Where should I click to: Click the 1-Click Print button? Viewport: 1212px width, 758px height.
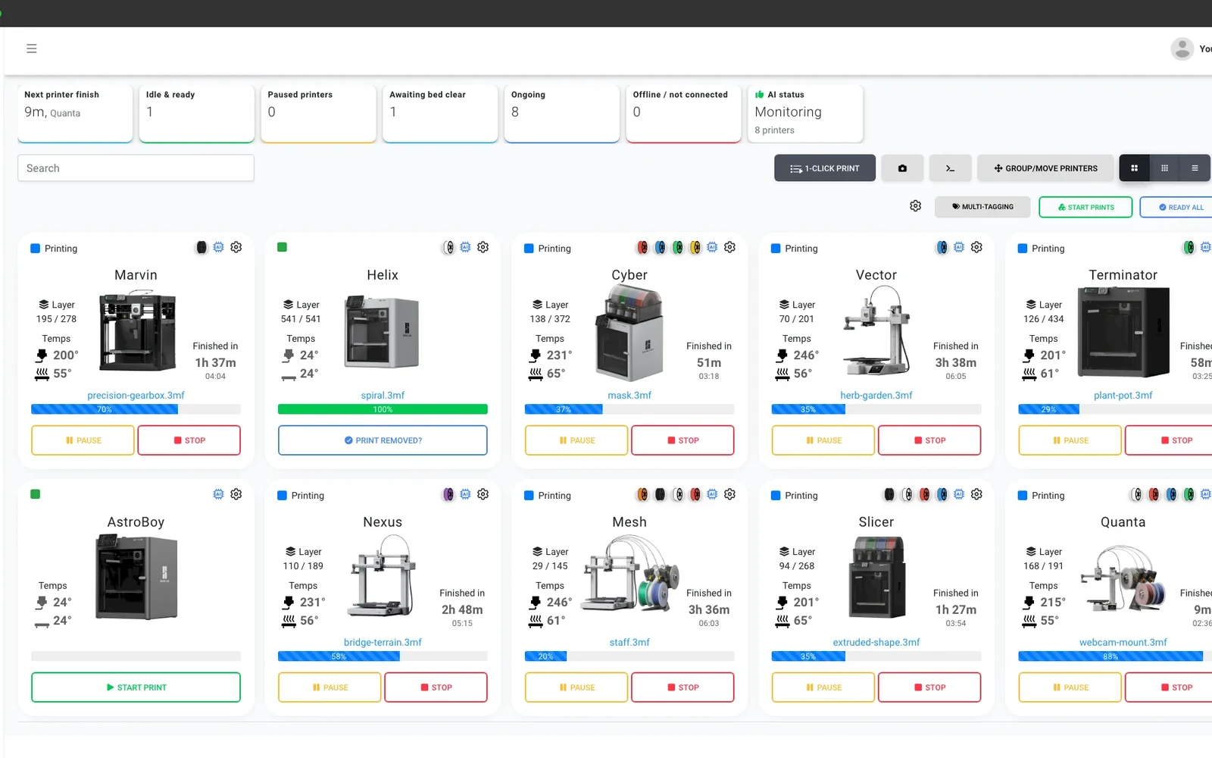point(825,168)
